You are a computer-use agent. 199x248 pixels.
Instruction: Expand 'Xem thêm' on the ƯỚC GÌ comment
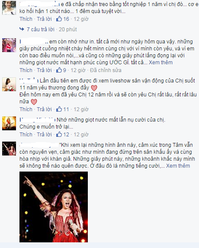(160, 62)
